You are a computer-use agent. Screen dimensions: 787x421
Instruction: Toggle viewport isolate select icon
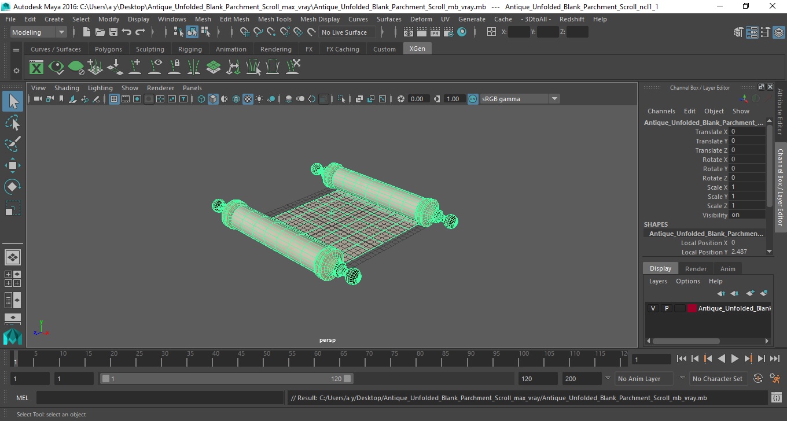pos(341,99)
